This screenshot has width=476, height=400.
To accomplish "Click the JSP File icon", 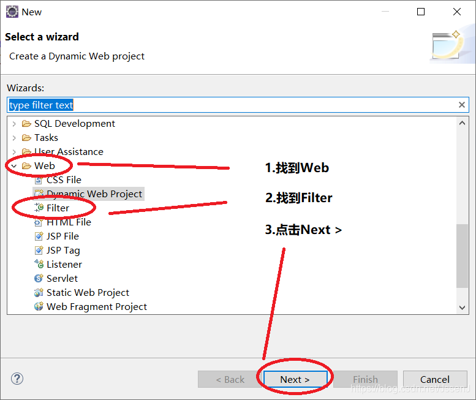I will [x=39, y=236].
